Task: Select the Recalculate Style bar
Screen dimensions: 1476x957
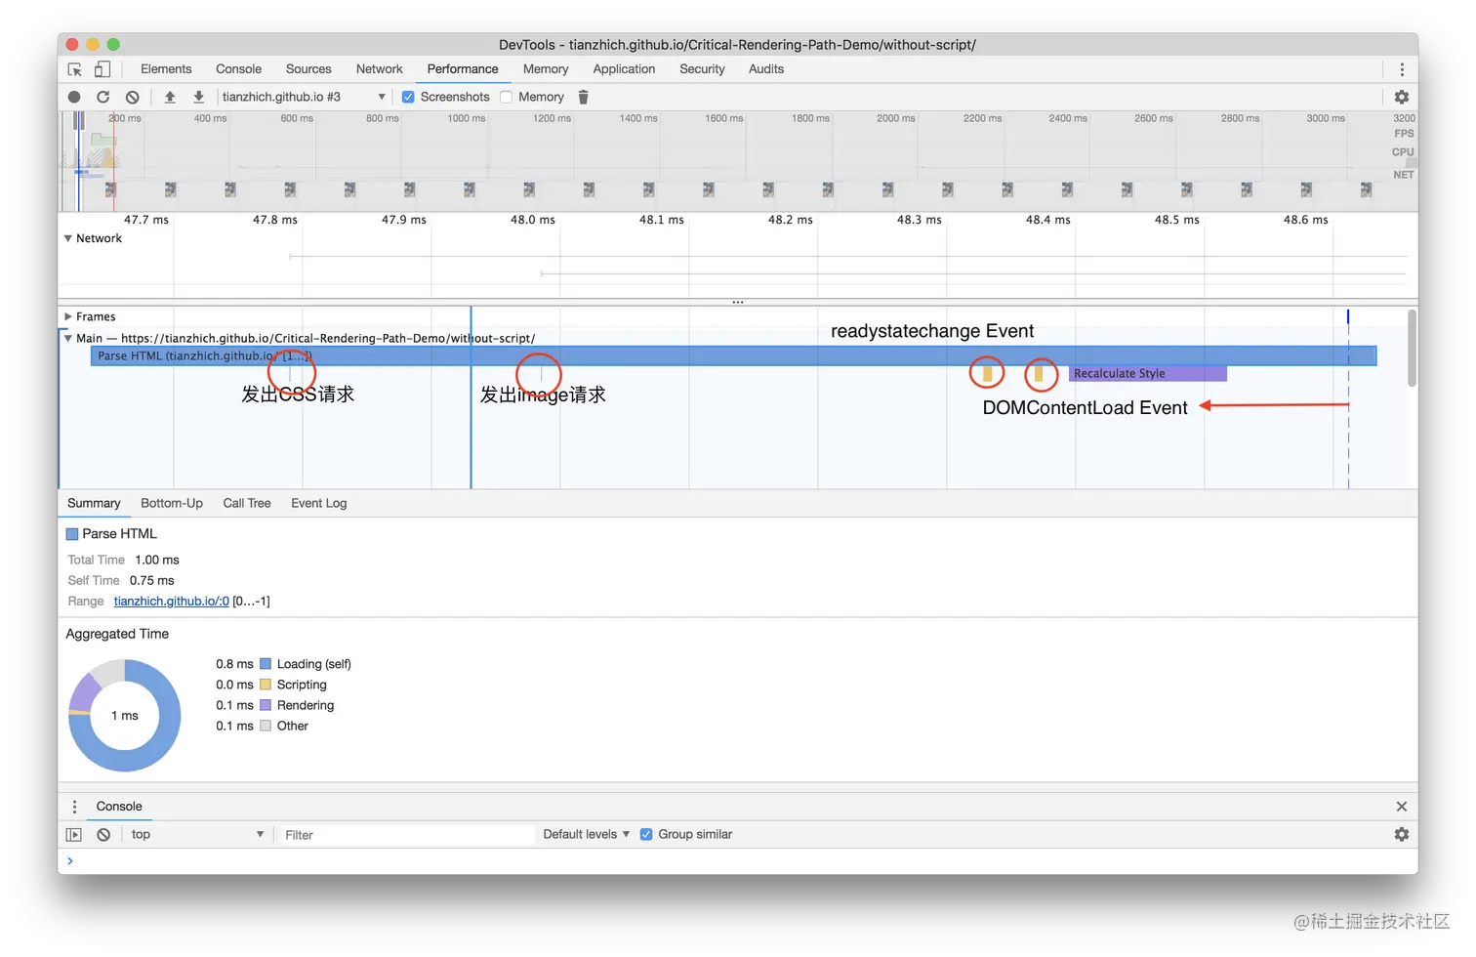Action: [1148, 374]
